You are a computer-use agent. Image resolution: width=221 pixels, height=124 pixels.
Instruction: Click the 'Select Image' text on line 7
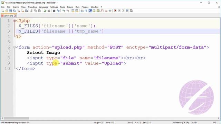[44, 53]
